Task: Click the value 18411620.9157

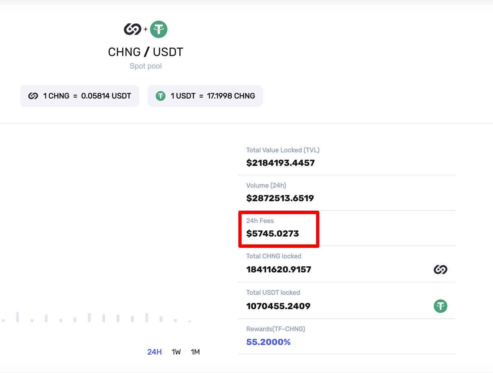Action: click(279, 270)
